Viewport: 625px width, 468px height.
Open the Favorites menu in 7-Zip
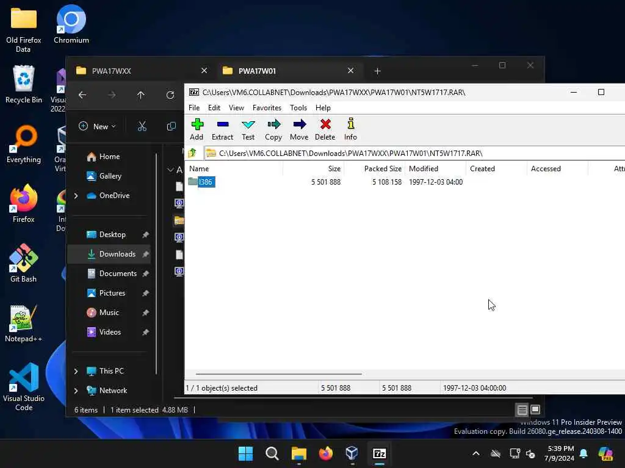267,108
